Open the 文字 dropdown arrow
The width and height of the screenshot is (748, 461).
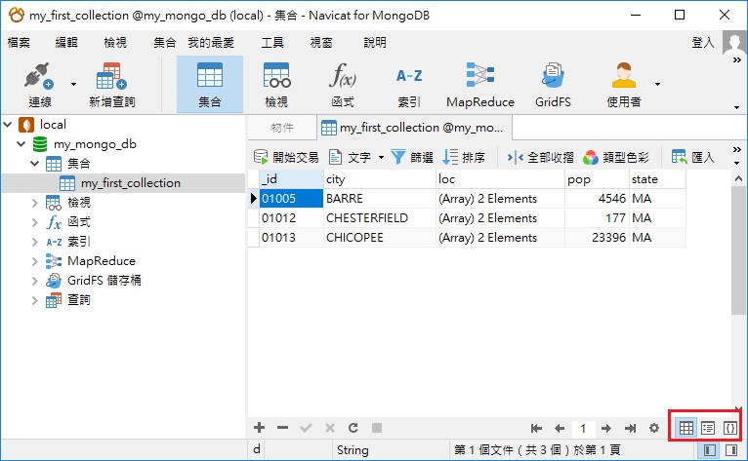[381, 158]
